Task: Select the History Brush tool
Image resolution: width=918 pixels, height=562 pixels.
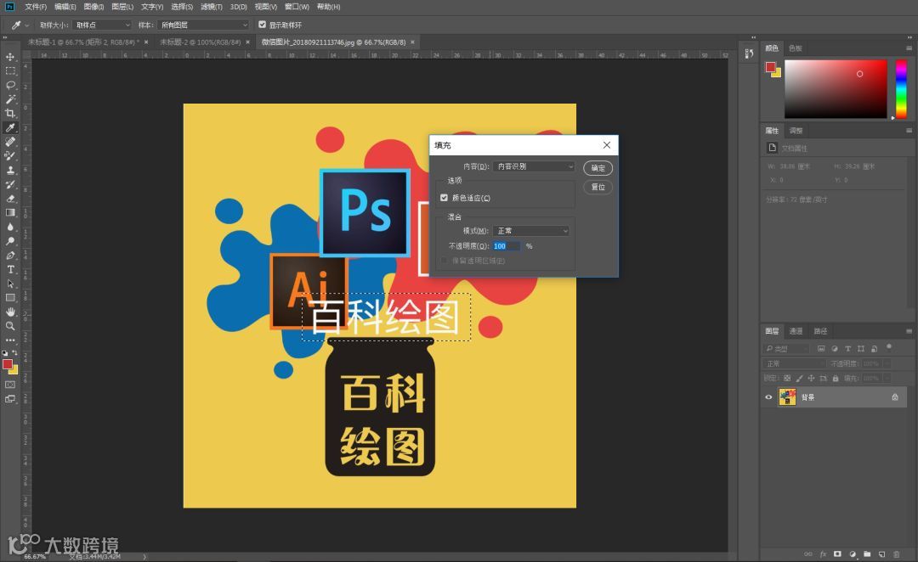Action: click(x=10, y=184)
